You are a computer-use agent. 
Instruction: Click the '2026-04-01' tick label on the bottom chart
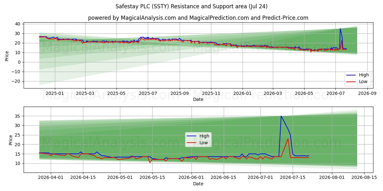point(51,178)
